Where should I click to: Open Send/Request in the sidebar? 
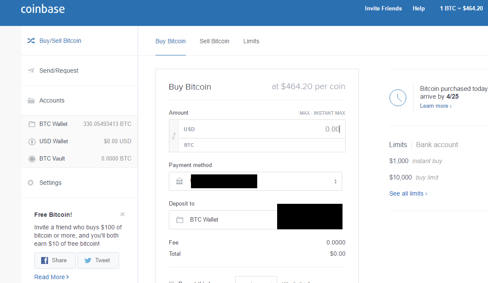pyautogui.click(x=79, y=71)
